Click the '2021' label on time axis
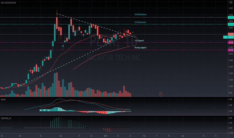 pyautogui.click(x=106, y=136)
